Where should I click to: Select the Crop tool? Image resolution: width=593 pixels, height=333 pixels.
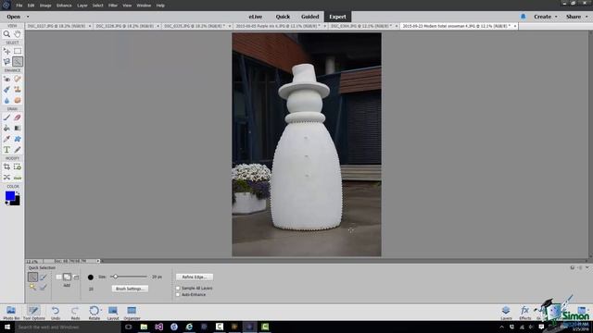click(x=6, y=166)
